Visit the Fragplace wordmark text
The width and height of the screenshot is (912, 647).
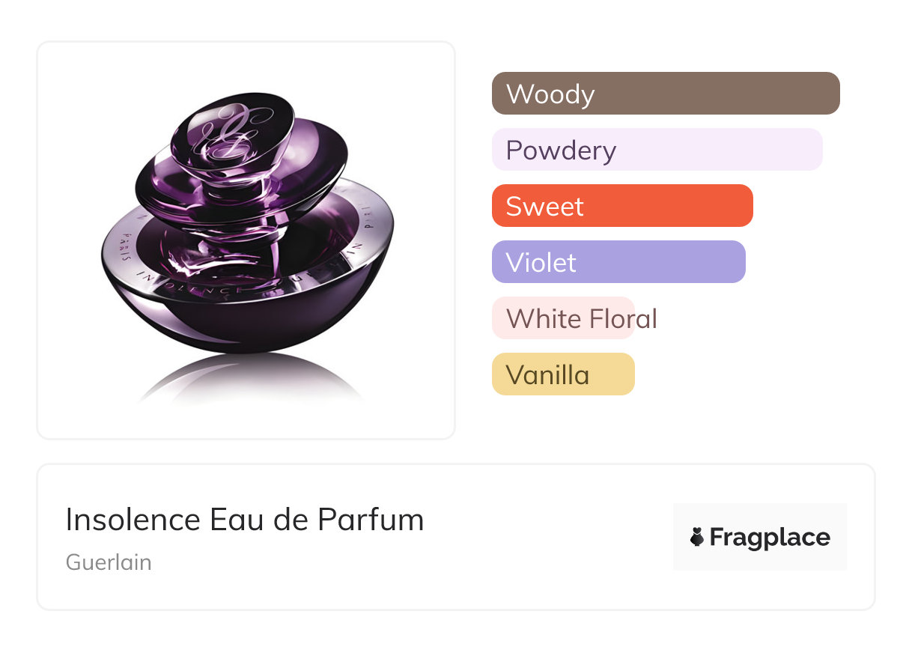[x=769, y=537]
